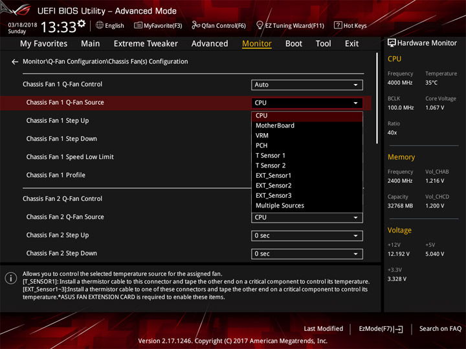This screenshot has height=349, width=466.
Task: Select the Chassis Fan 1 Step Down row
Action: click(61, 139)
